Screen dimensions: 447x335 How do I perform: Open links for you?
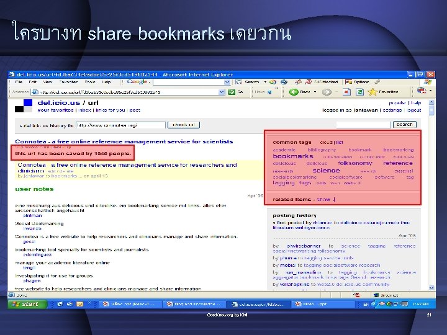coord(111,110)
